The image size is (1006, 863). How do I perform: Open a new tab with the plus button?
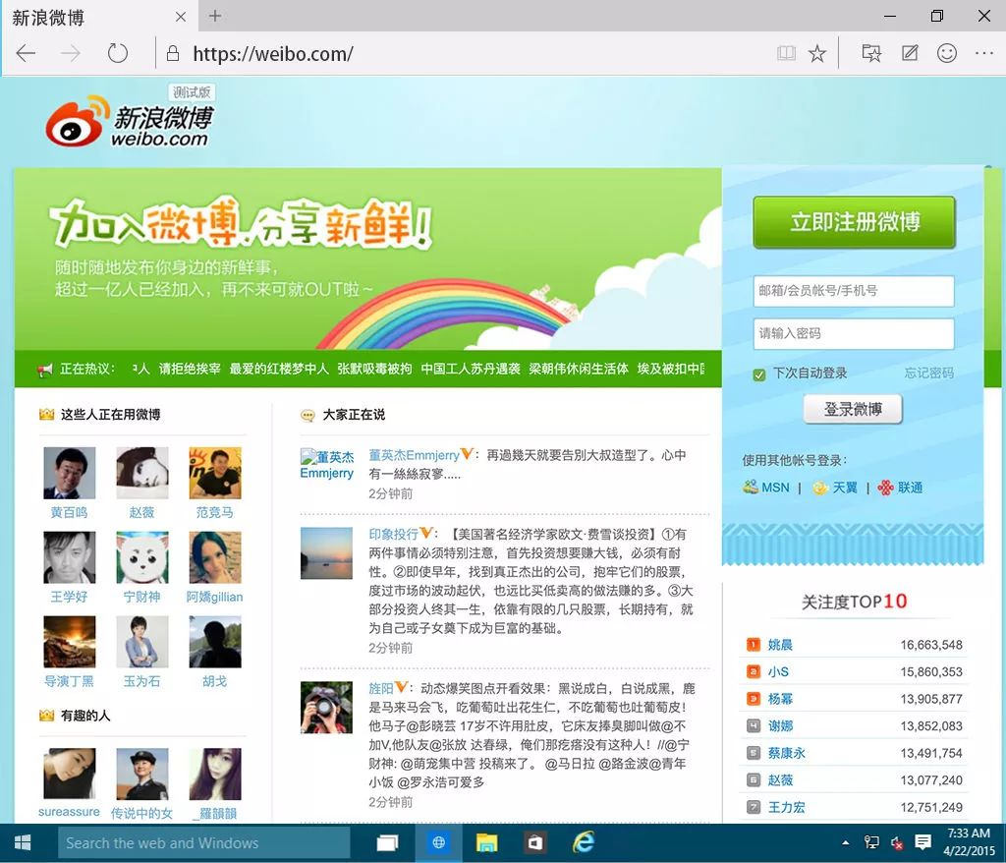(x=215, y=16)
